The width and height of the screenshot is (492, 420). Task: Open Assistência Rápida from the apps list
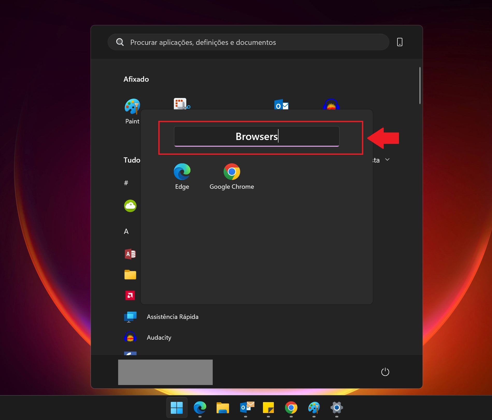[172, 317]
